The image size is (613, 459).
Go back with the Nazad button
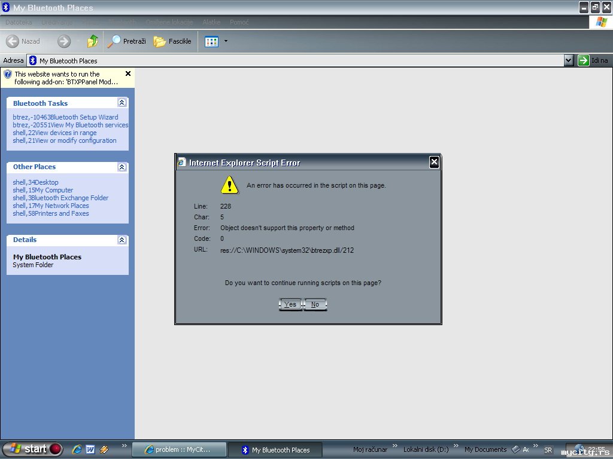pos(23,41)
